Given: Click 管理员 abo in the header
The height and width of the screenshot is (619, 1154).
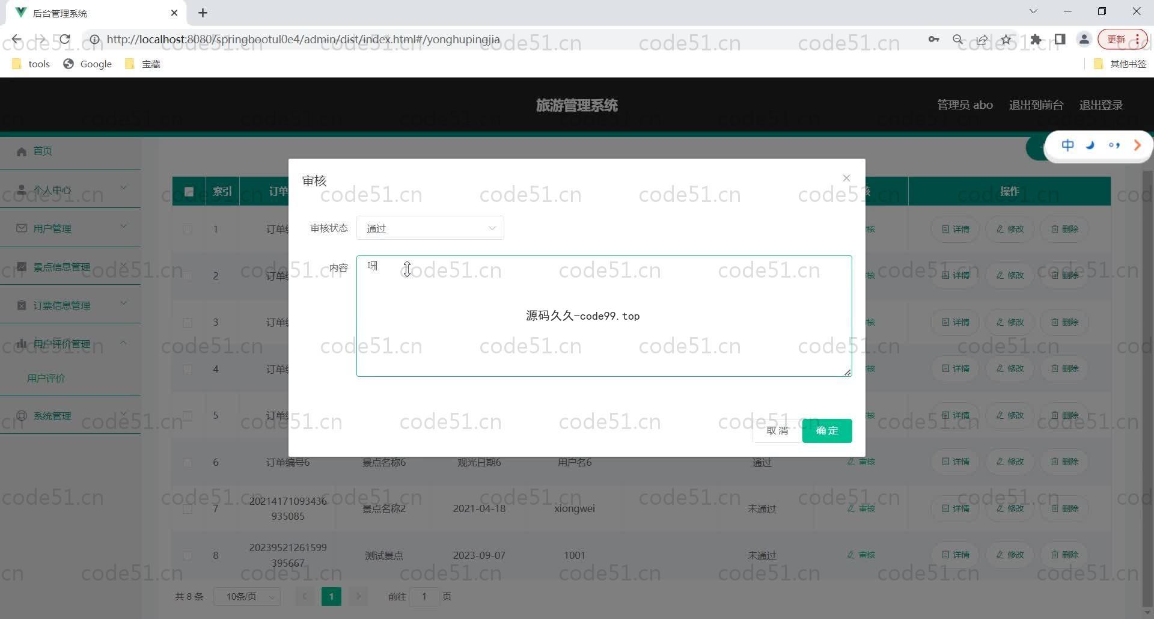Looking at the screenshot, I should click(965, 105).
